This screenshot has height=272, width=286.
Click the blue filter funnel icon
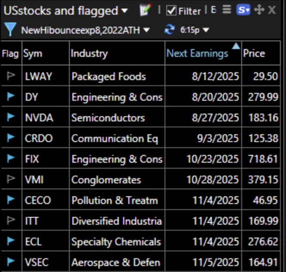pyautogui.click(x=9, y=30)
